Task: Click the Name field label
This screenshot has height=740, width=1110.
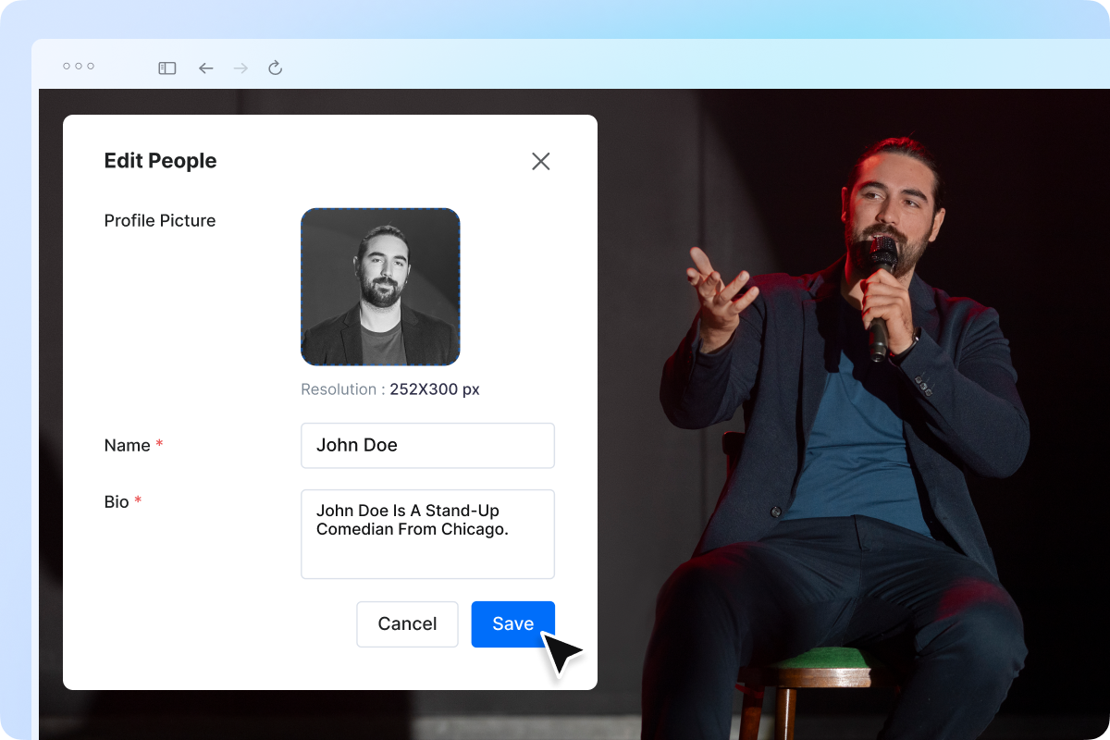Action: coord(128,446)
